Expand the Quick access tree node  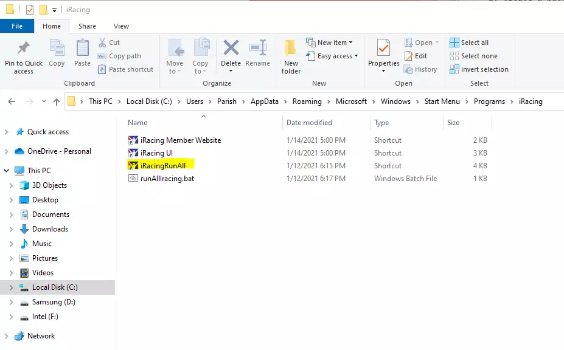coord(7,132)
